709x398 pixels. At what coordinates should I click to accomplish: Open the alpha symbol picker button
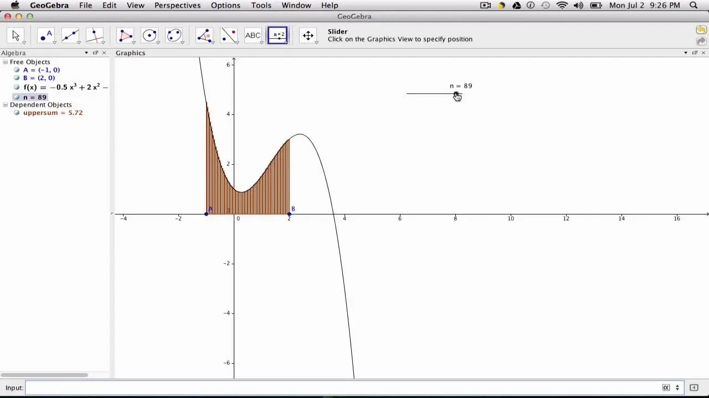point(666,387)
